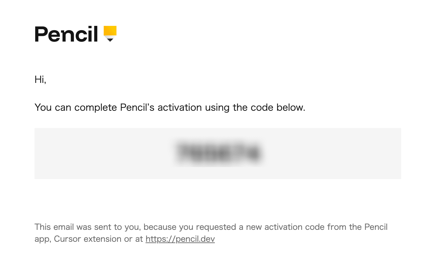Screen dimensions: 437x262
Task: Click the Pencil wordmark logo text
Action: [66, 34]
